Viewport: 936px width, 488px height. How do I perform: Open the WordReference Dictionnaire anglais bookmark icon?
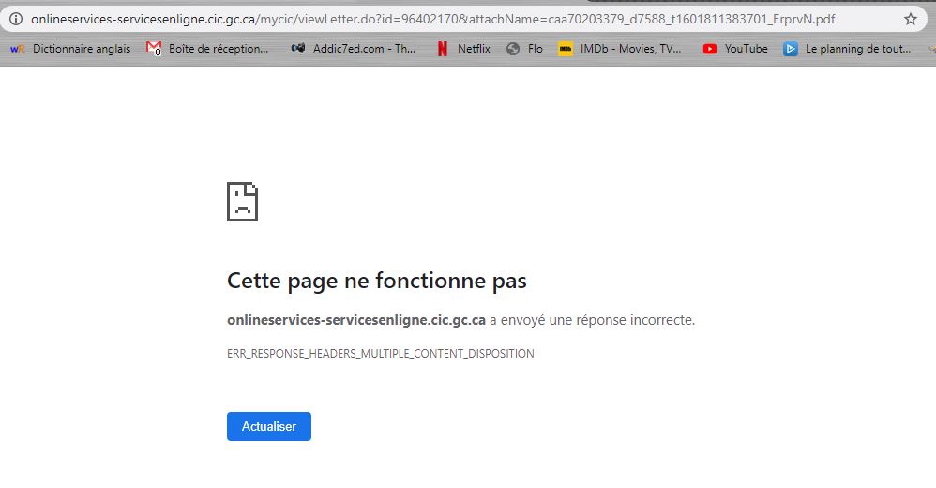(x=18, y=49)
